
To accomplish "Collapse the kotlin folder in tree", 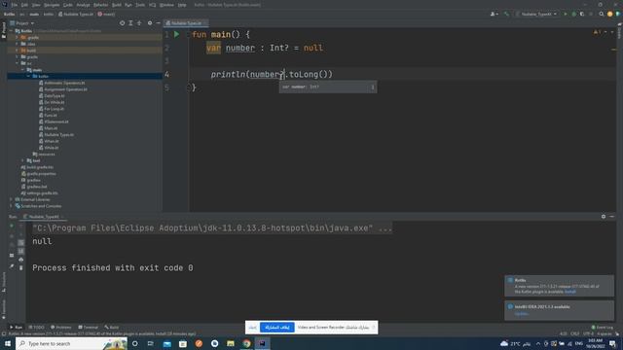I will [x=28, y=76].
